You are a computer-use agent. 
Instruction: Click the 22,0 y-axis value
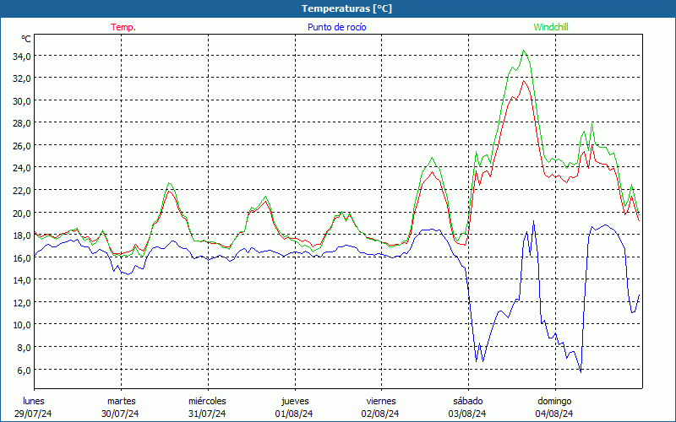click(21, 191)
